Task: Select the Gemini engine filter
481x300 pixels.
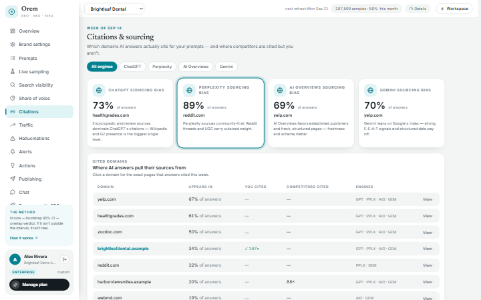Action: tap(226, 67)
